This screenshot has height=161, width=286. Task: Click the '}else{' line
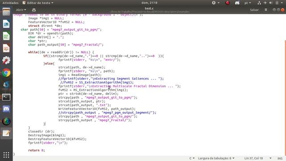point(49,64)
